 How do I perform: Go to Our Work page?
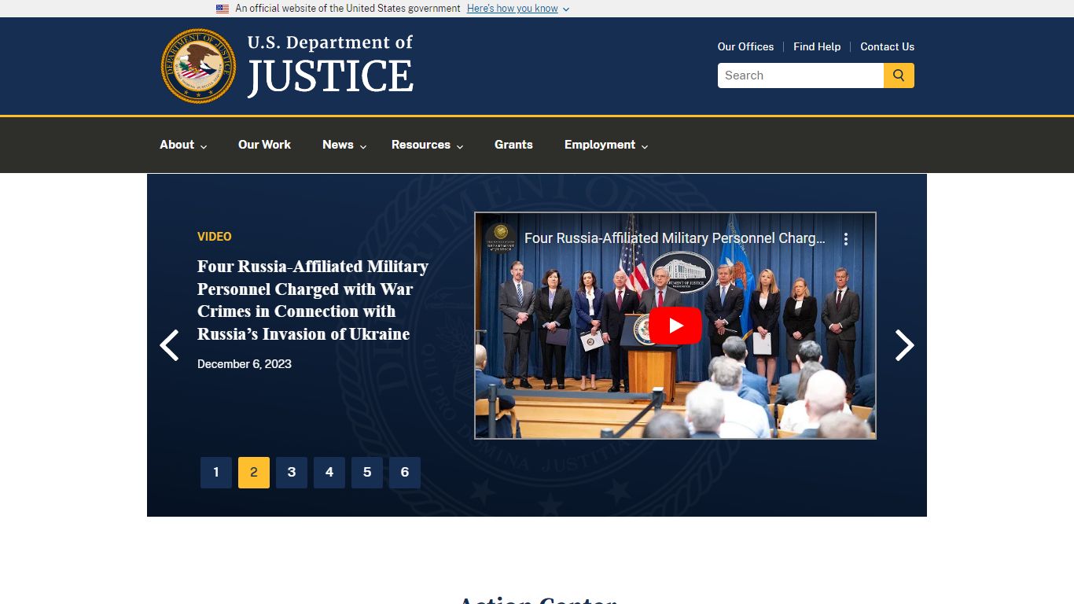tap(264, 145)
